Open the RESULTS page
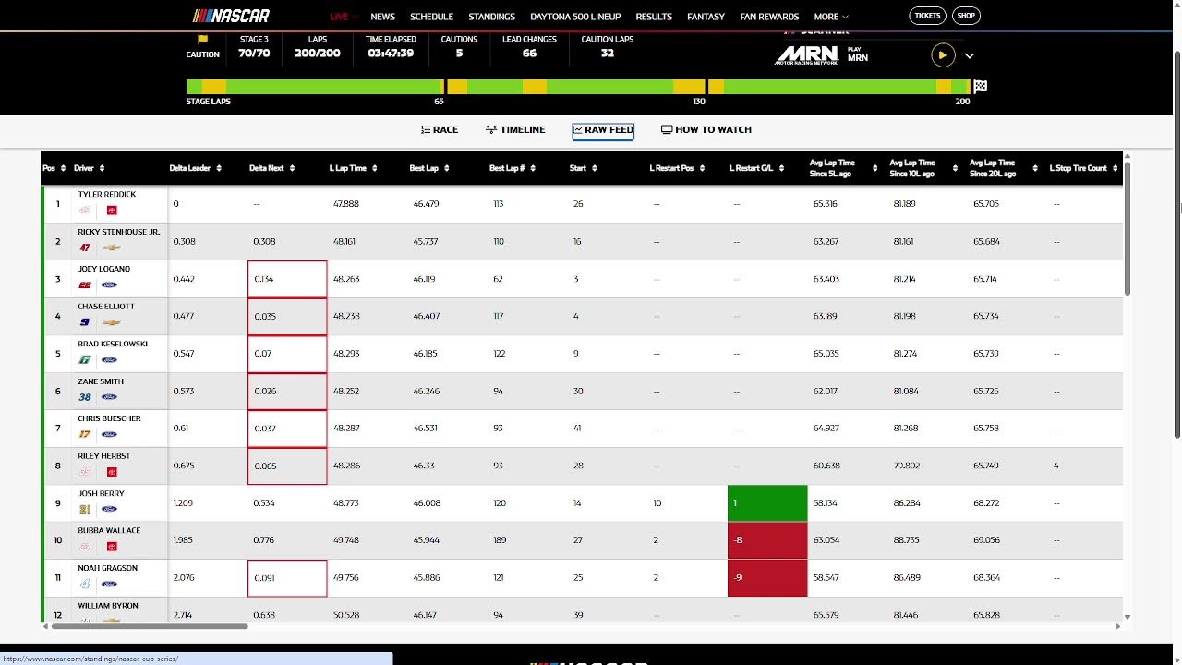The width and height of the screenshot is (1182, 665). pos(654,17)
